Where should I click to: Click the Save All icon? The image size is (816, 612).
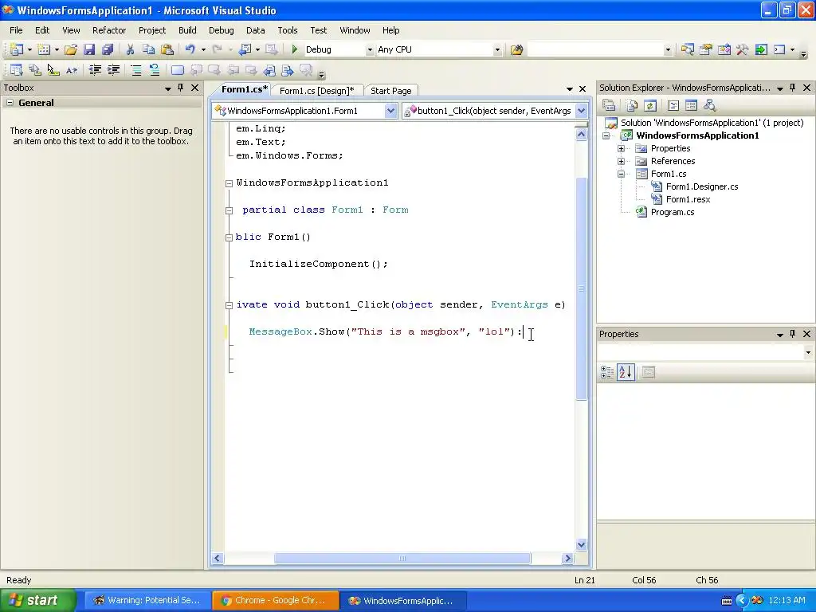108,49
